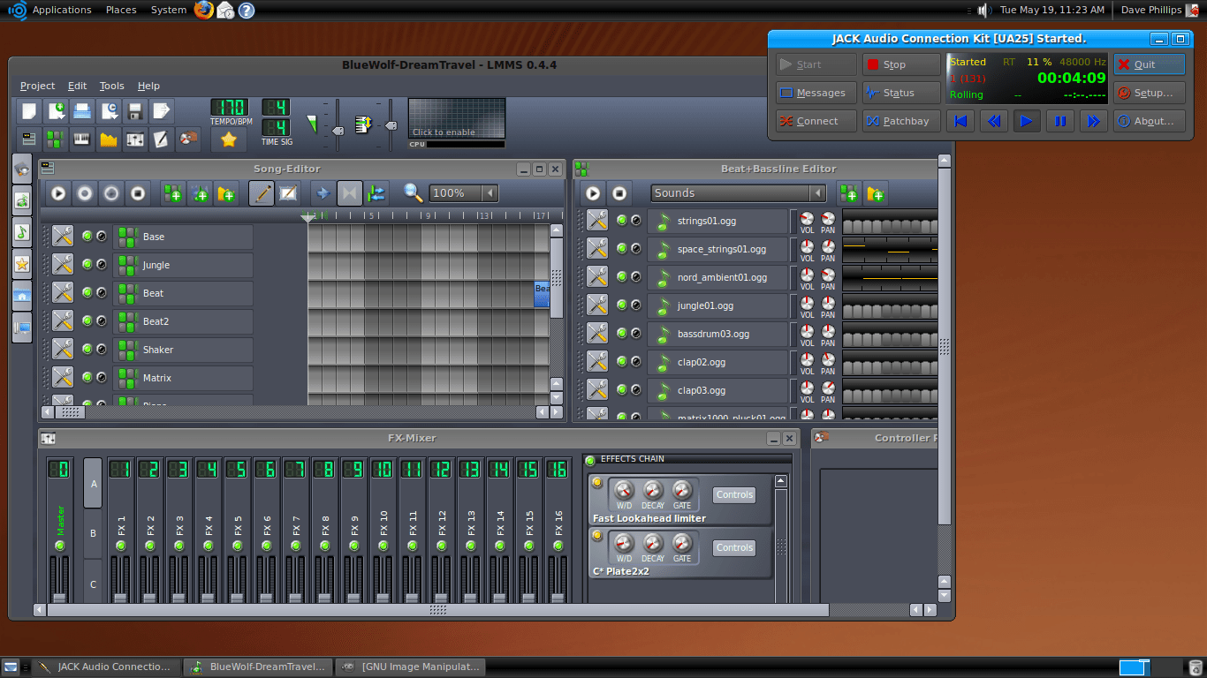The image size is (1207, 678).
Task: Select the draw mode pencil in Song Editor
Action: pos(262,192)
